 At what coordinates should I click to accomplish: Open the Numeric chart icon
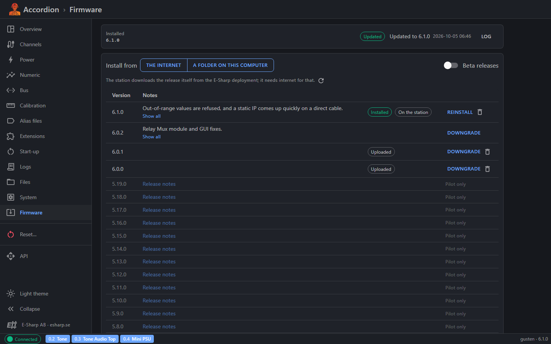coord(11,75)
